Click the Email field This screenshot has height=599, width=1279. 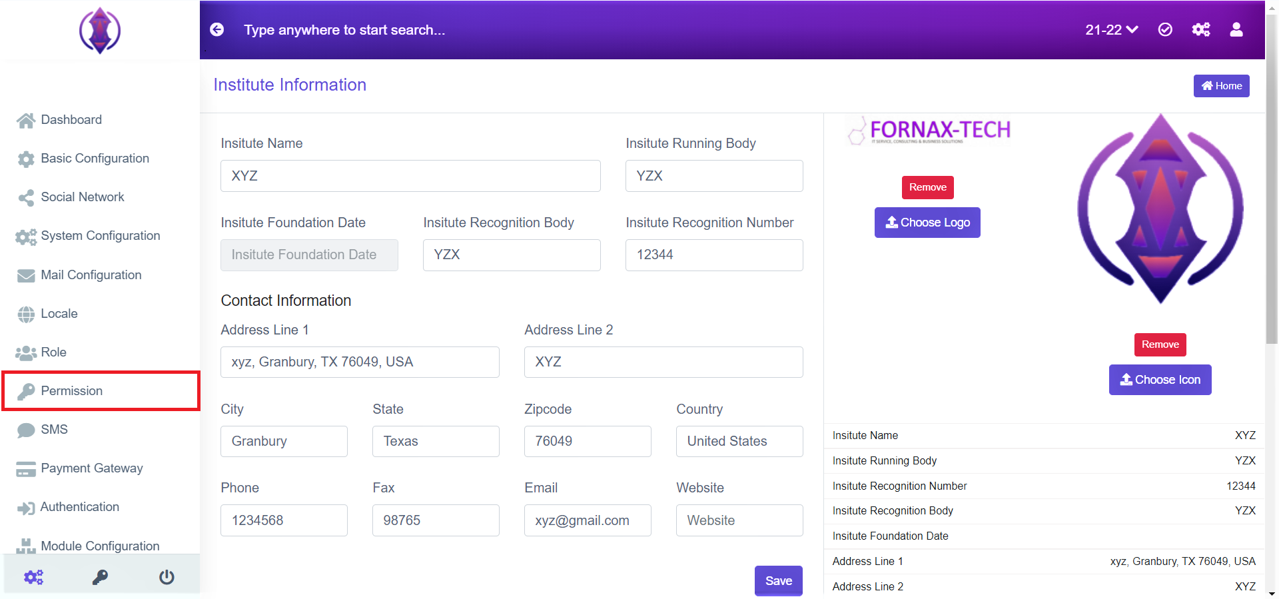tap(588, 520)
